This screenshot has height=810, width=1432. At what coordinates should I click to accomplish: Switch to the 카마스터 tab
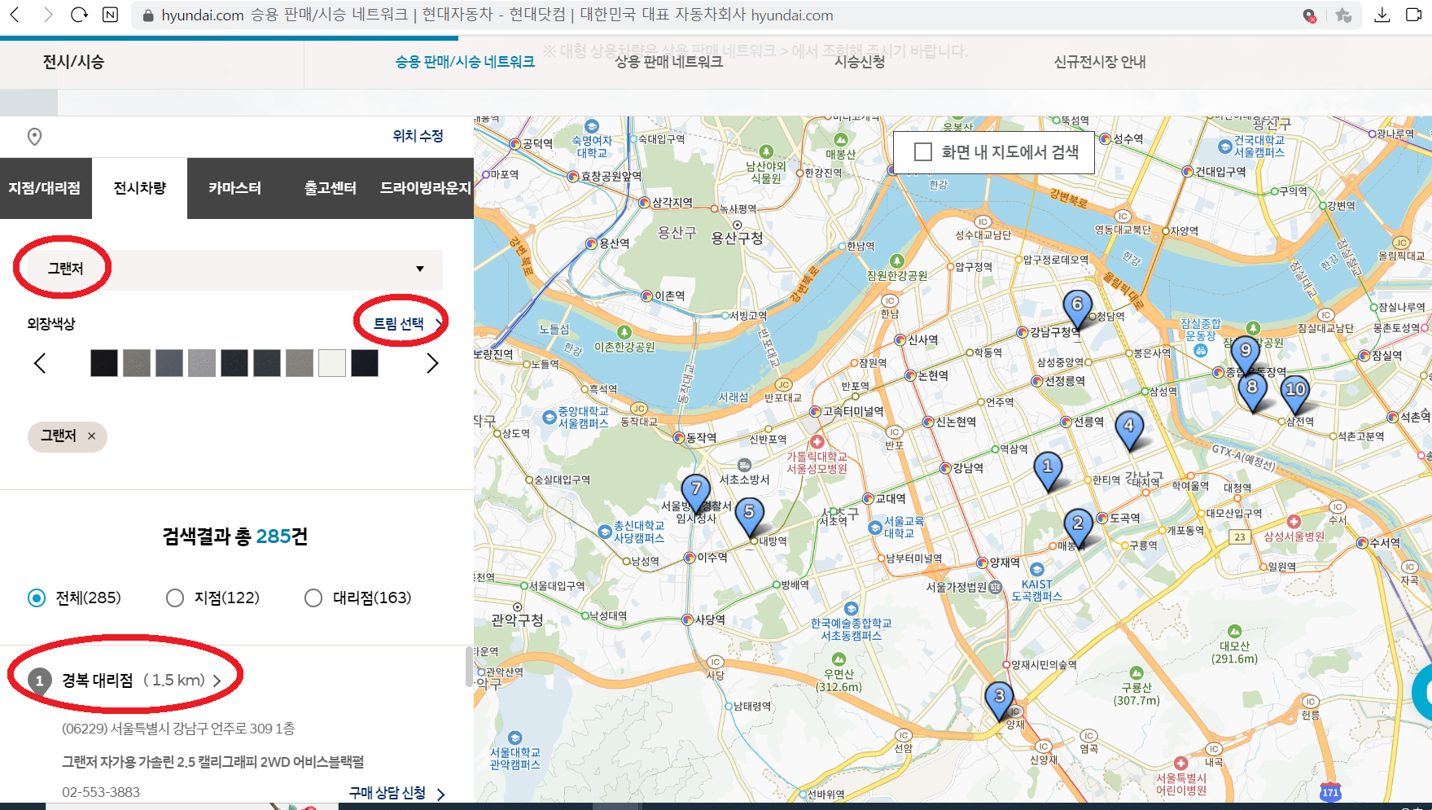pyautogui.click(x=236, y=188)
